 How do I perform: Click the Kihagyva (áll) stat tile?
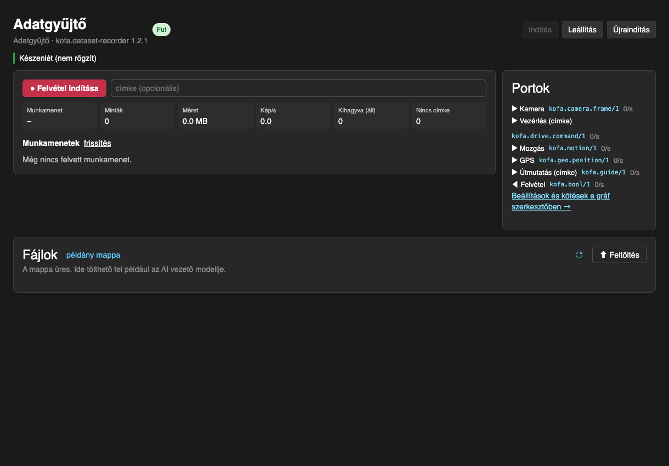pos(371,116)
